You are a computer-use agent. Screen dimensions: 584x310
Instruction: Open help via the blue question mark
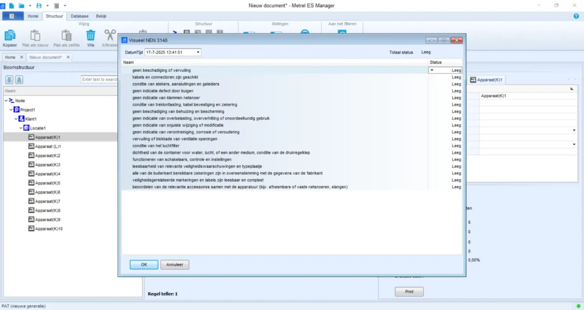(576, 16)
